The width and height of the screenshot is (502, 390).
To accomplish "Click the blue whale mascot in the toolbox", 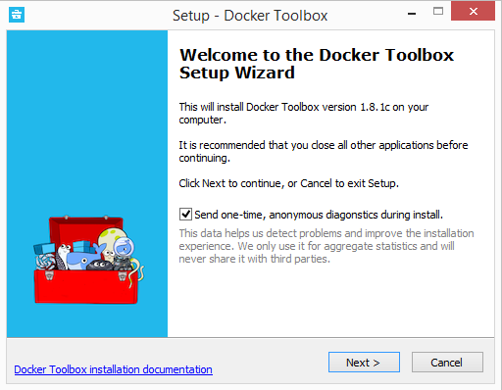I will click(83, 259).
